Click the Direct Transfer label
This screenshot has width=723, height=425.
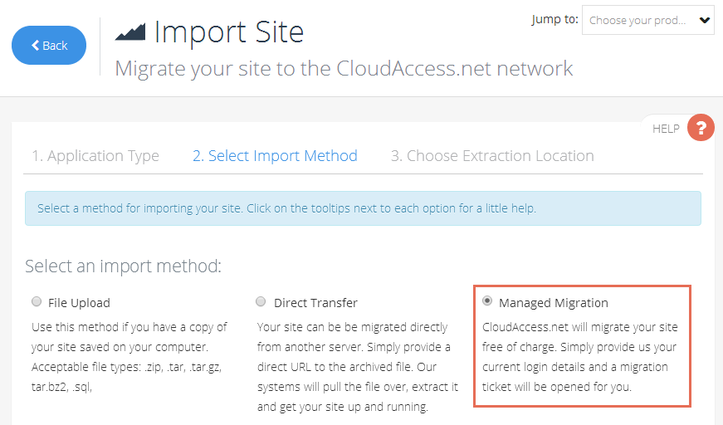315,303
